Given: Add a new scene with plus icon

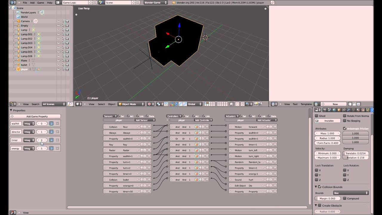Looking at the screenshot, I should tap(134, 3).
